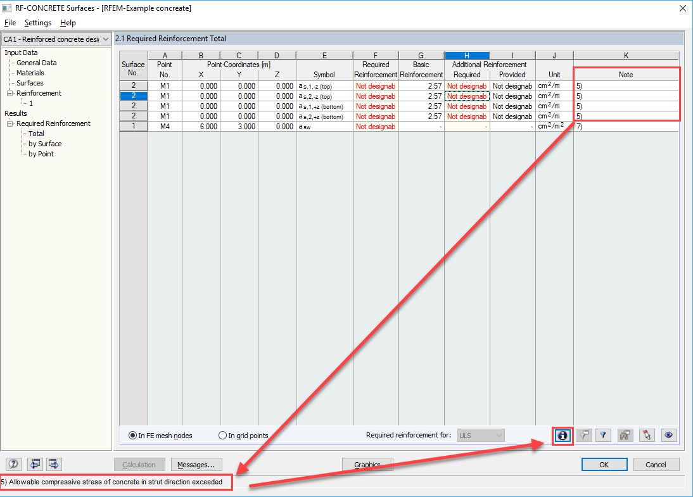Click X coordinate 6.000 cell
The height and width of the screenshot is (497, 693).
point(201,127)
